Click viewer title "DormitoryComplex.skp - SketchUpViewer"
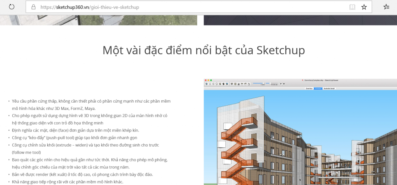 click(321, 80)
